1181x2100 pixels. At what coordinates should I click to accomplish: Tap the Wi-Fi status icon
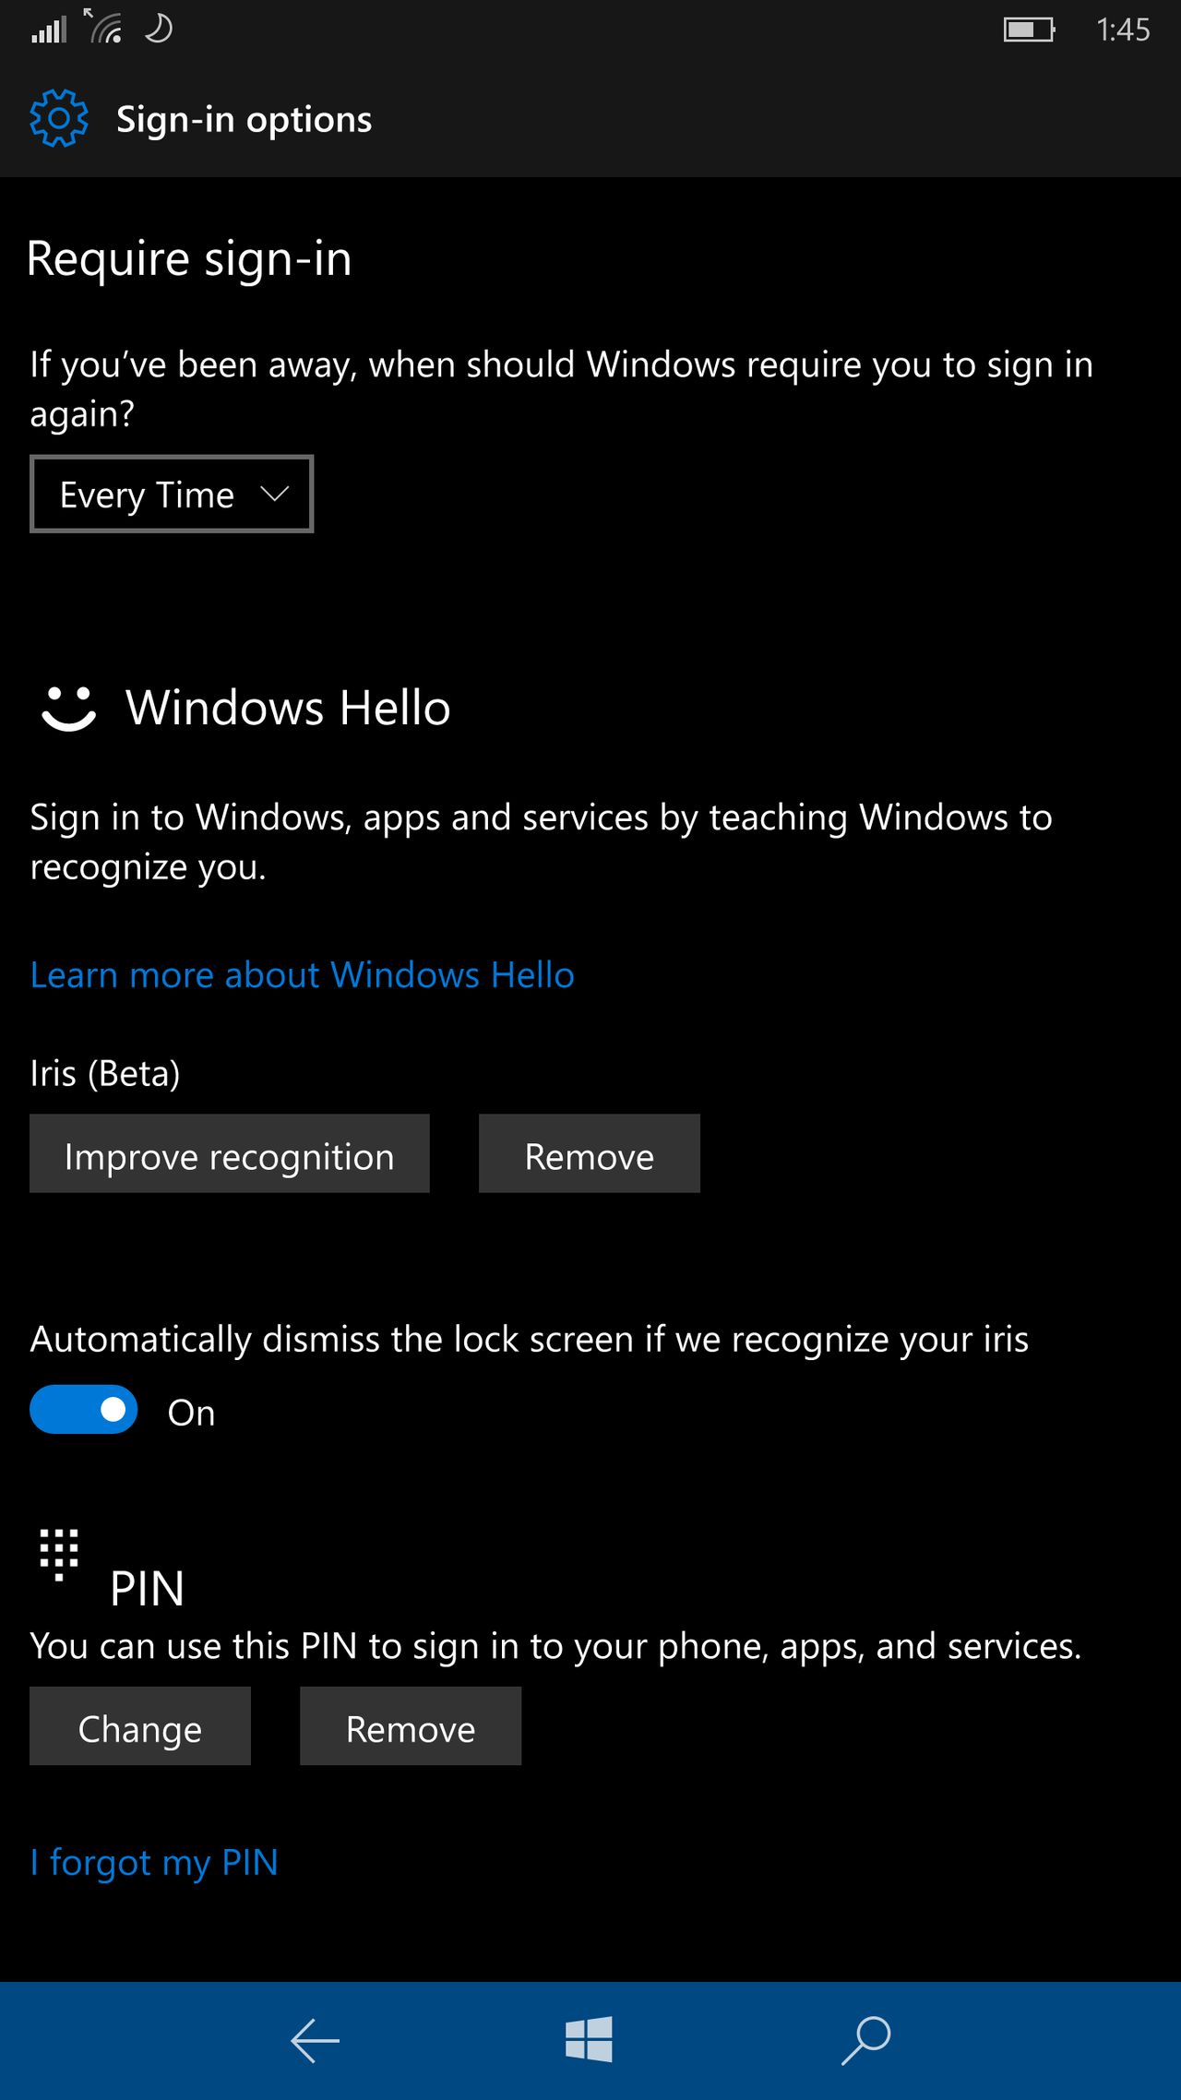(104, 27)
